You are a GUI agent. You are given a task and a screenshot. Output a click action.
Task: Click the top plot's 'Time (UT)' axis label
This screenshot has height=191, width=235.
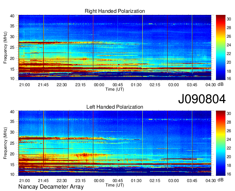click(x=115, y=89)
